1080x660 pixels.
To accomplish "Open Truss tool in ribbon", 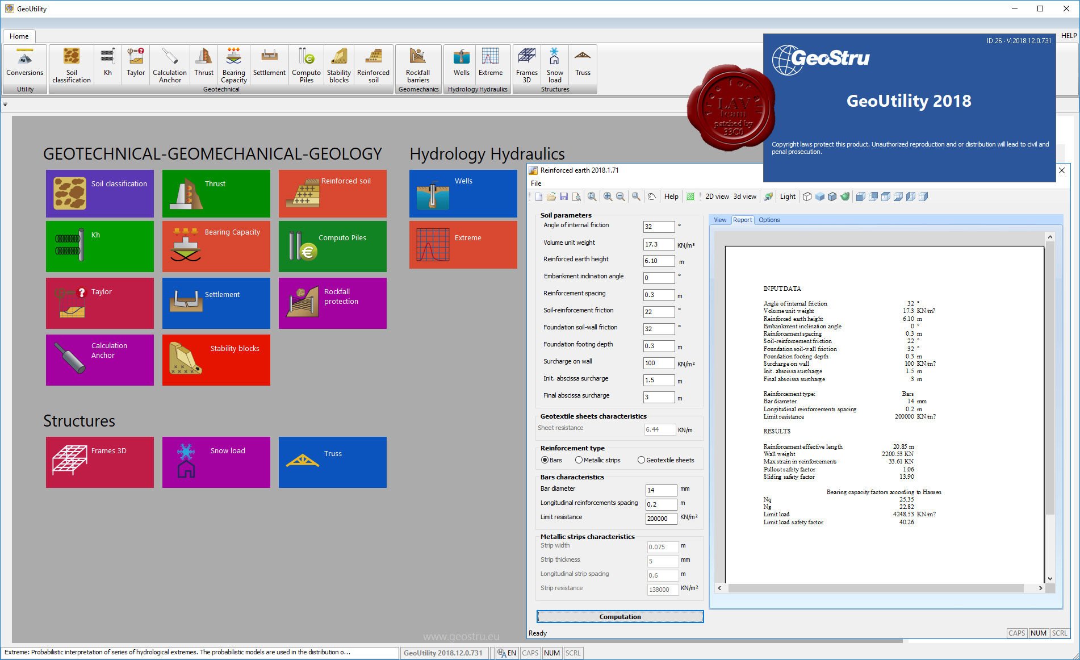I will [x=583, y=65].
